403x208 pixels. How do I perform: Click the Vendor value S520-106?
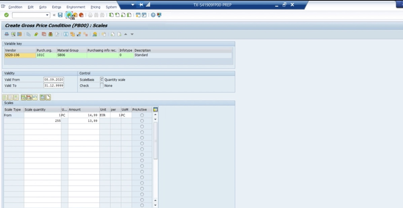click(x=20, y=55)
